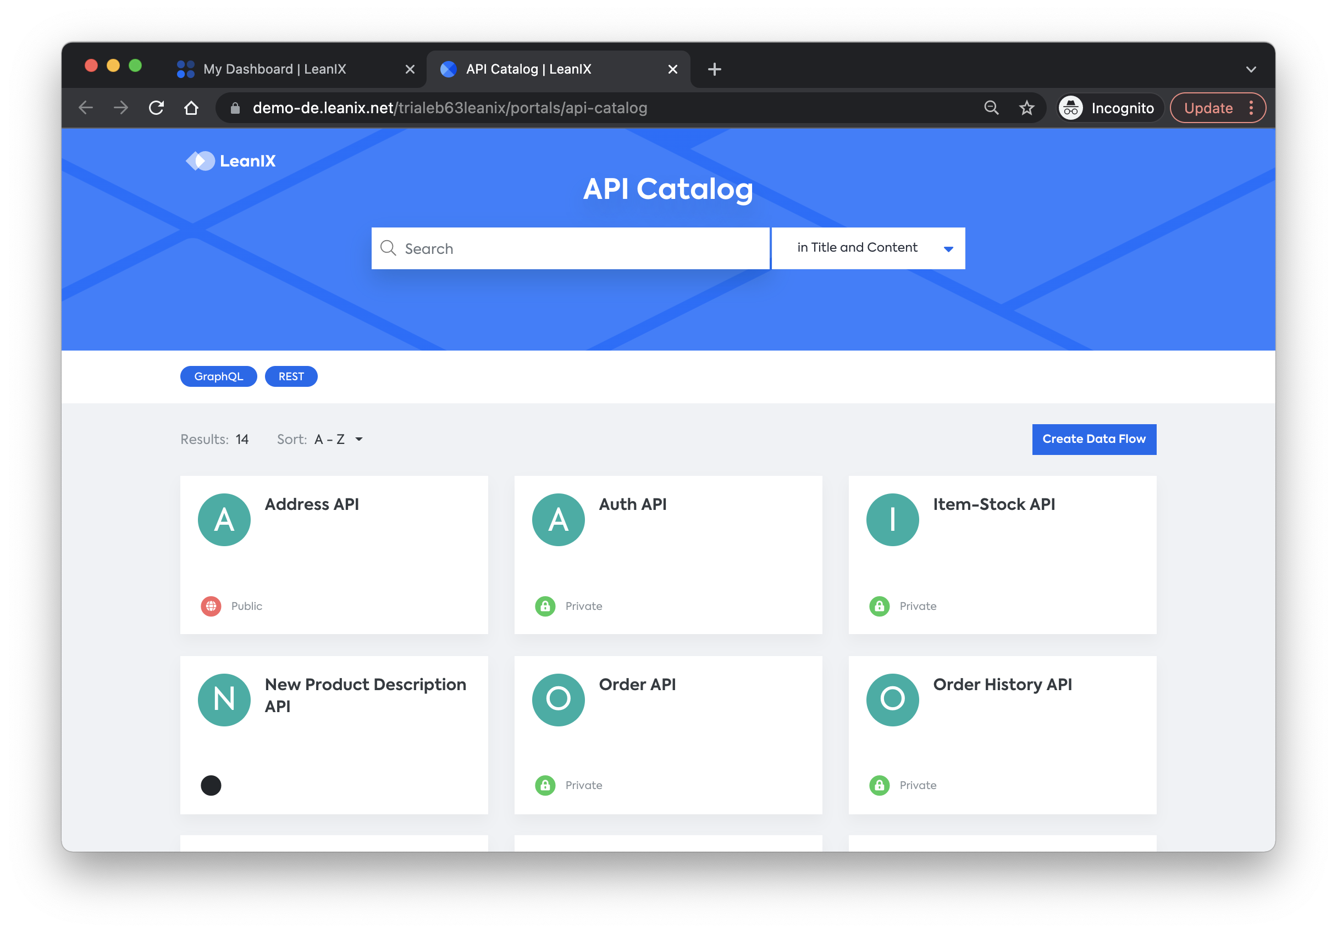Click the browser zoom magnifier icon

pos(991,108)
